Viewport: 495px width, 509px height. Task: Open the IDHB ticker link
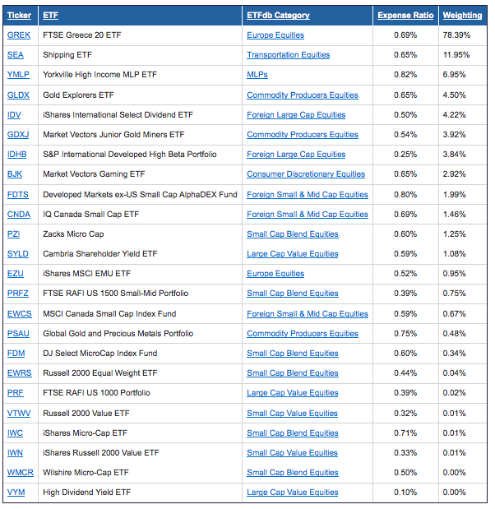[x=17, y=155]
